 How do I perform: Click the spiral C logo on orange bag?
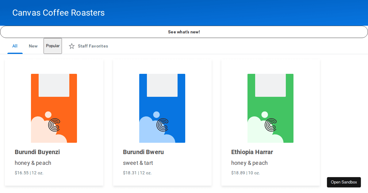(54, 125)
